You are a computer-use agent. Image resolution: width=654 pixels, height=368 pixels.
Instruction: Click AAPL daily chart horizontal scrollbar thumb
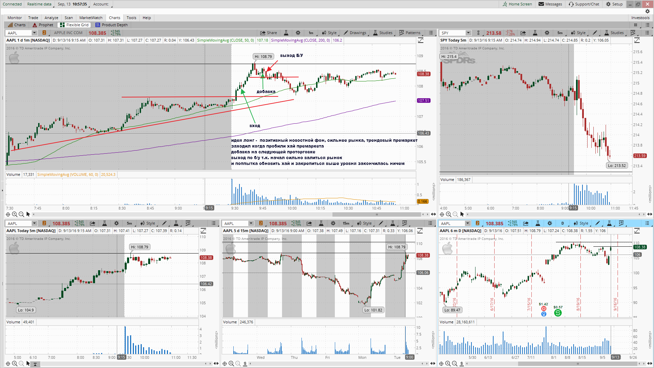coord(578,364)
